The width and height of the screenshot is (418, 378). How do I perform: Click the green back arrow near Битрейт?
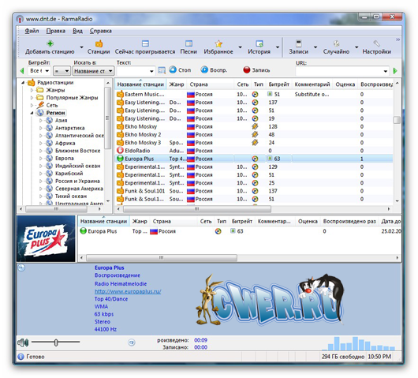(x=22, y=71)
